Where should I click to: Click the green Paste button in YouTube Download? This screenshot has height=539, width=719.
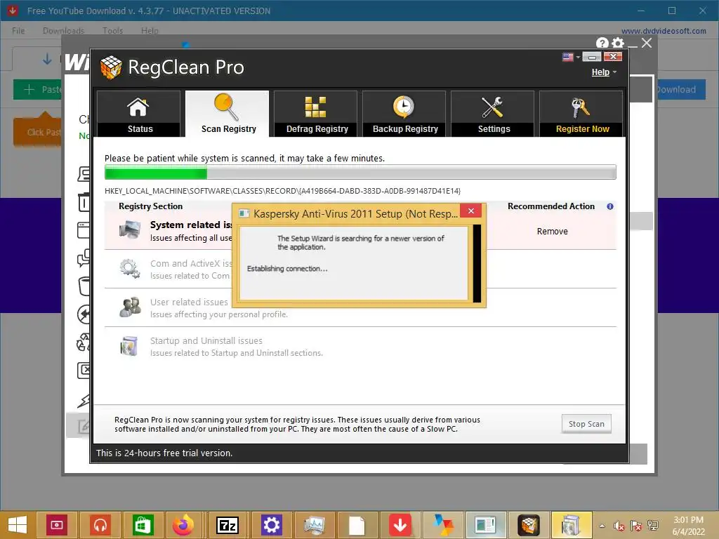click(38, 89)
